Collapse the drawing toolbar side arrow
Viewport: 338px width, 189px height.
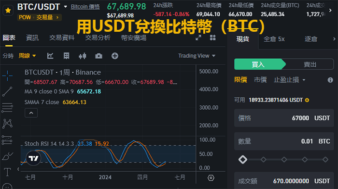point(18,169)
